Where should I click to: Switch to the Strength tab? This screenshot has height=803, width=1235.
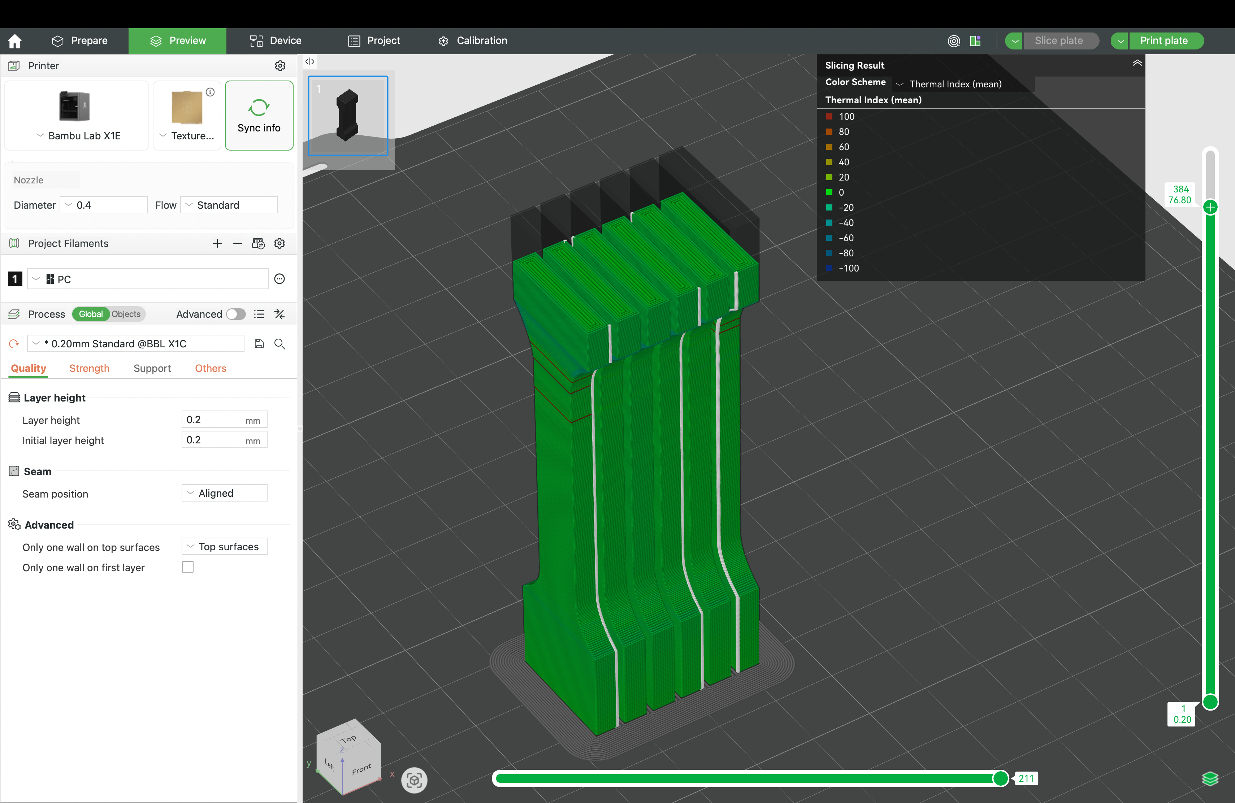(x=89, y=368)
